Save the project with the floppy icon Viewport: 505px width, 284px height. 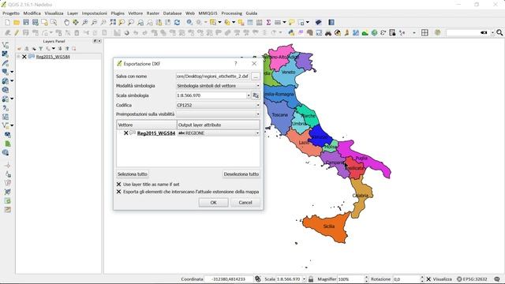coord(26,22)
